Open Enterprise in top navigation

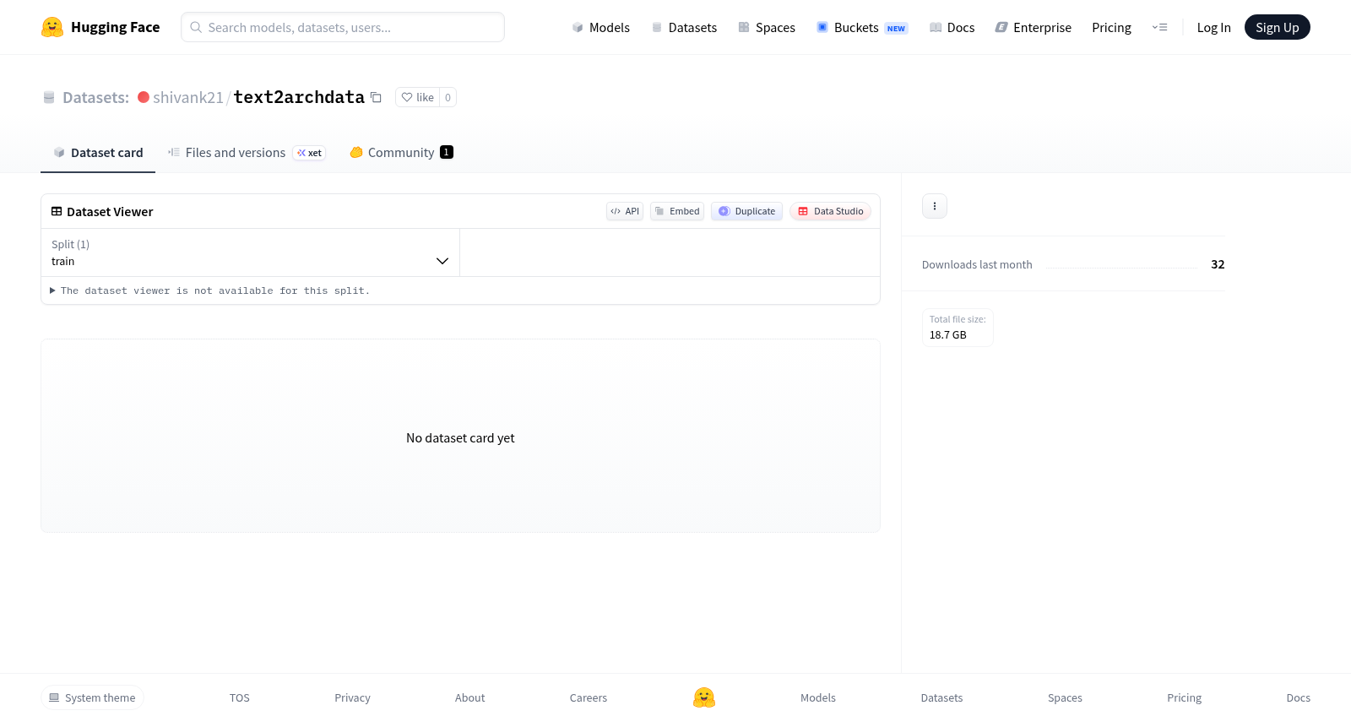click(x=1034, y=27)
